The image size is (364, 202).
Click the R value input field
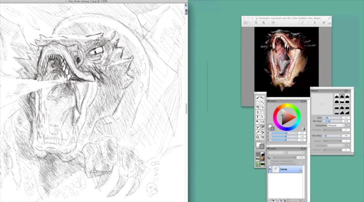click(x=302, y=133)
